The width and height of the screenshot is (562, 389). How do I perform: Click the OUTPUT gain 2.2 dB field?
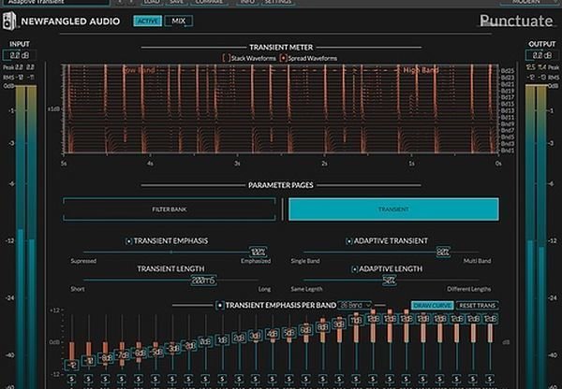(x=541, y=55)
